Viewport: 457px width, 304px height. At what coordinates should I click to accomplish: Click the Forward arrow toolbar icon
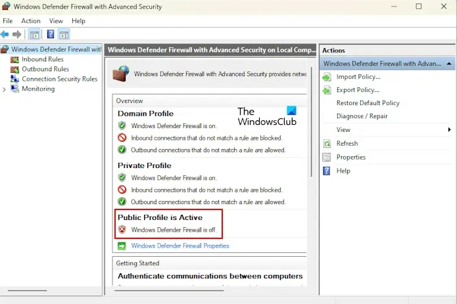[17, 34]
